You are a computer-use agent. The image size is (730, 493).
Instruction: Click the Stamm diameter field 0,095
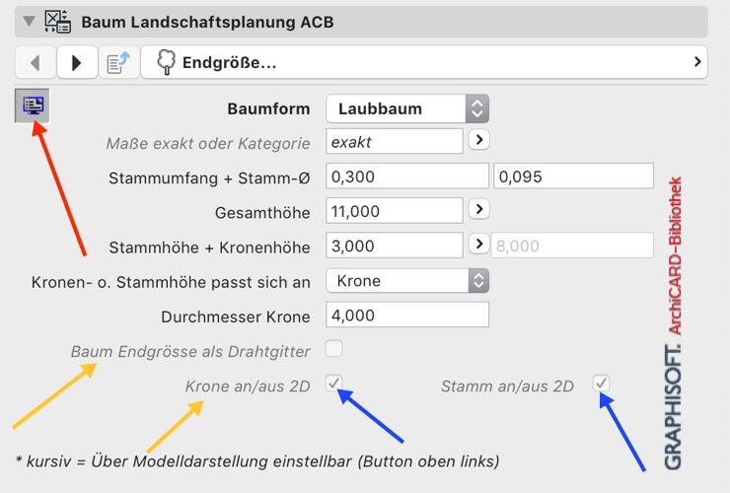(573, 176)
